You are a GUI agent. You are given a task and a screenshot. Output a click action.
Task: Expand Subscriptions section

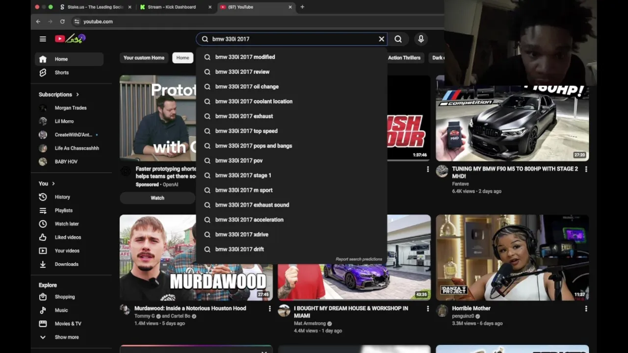click(x=59, y=95)
